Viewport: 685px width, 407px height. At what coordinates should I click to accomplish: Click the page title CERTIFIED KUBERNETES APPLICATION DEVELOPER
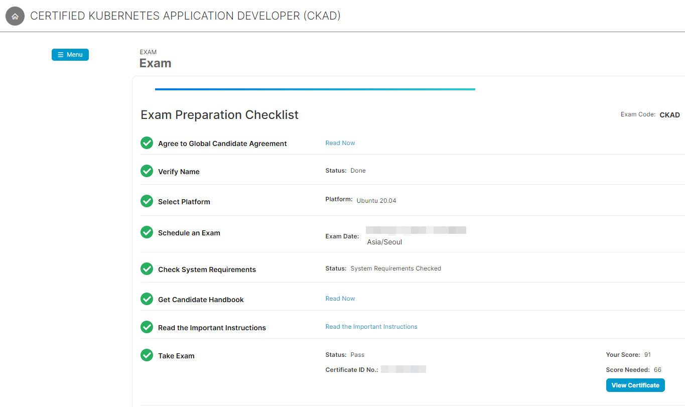tap(185, 16)
